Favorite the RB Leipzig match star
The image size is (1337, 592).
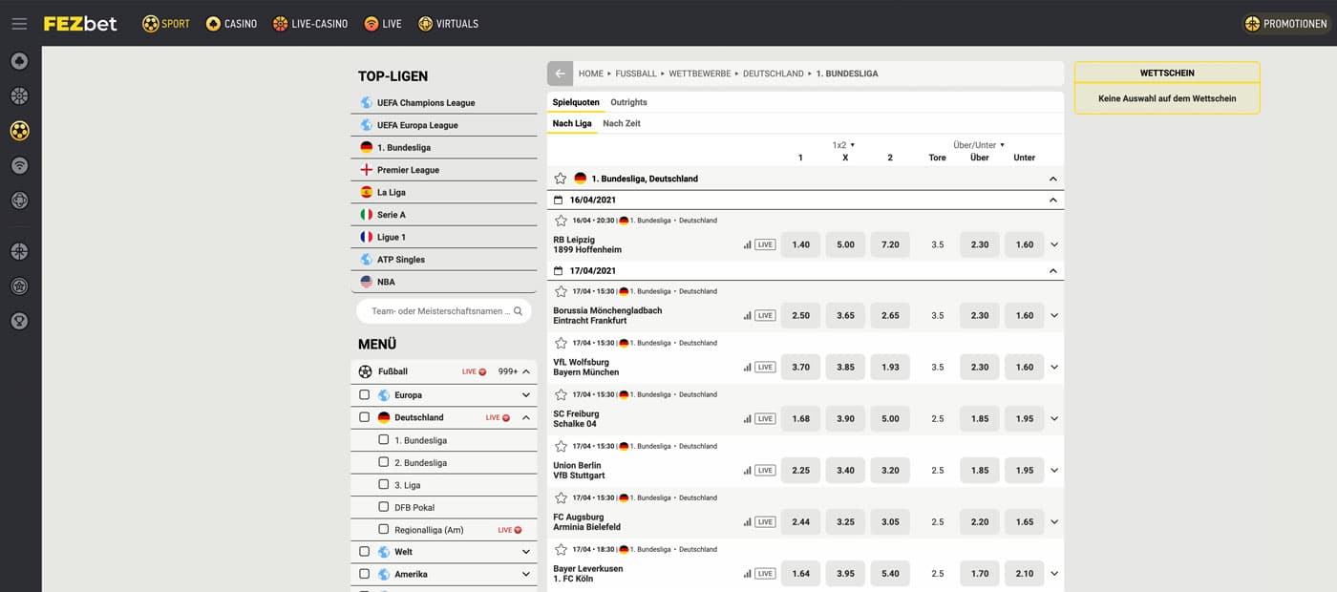[561, 221]
